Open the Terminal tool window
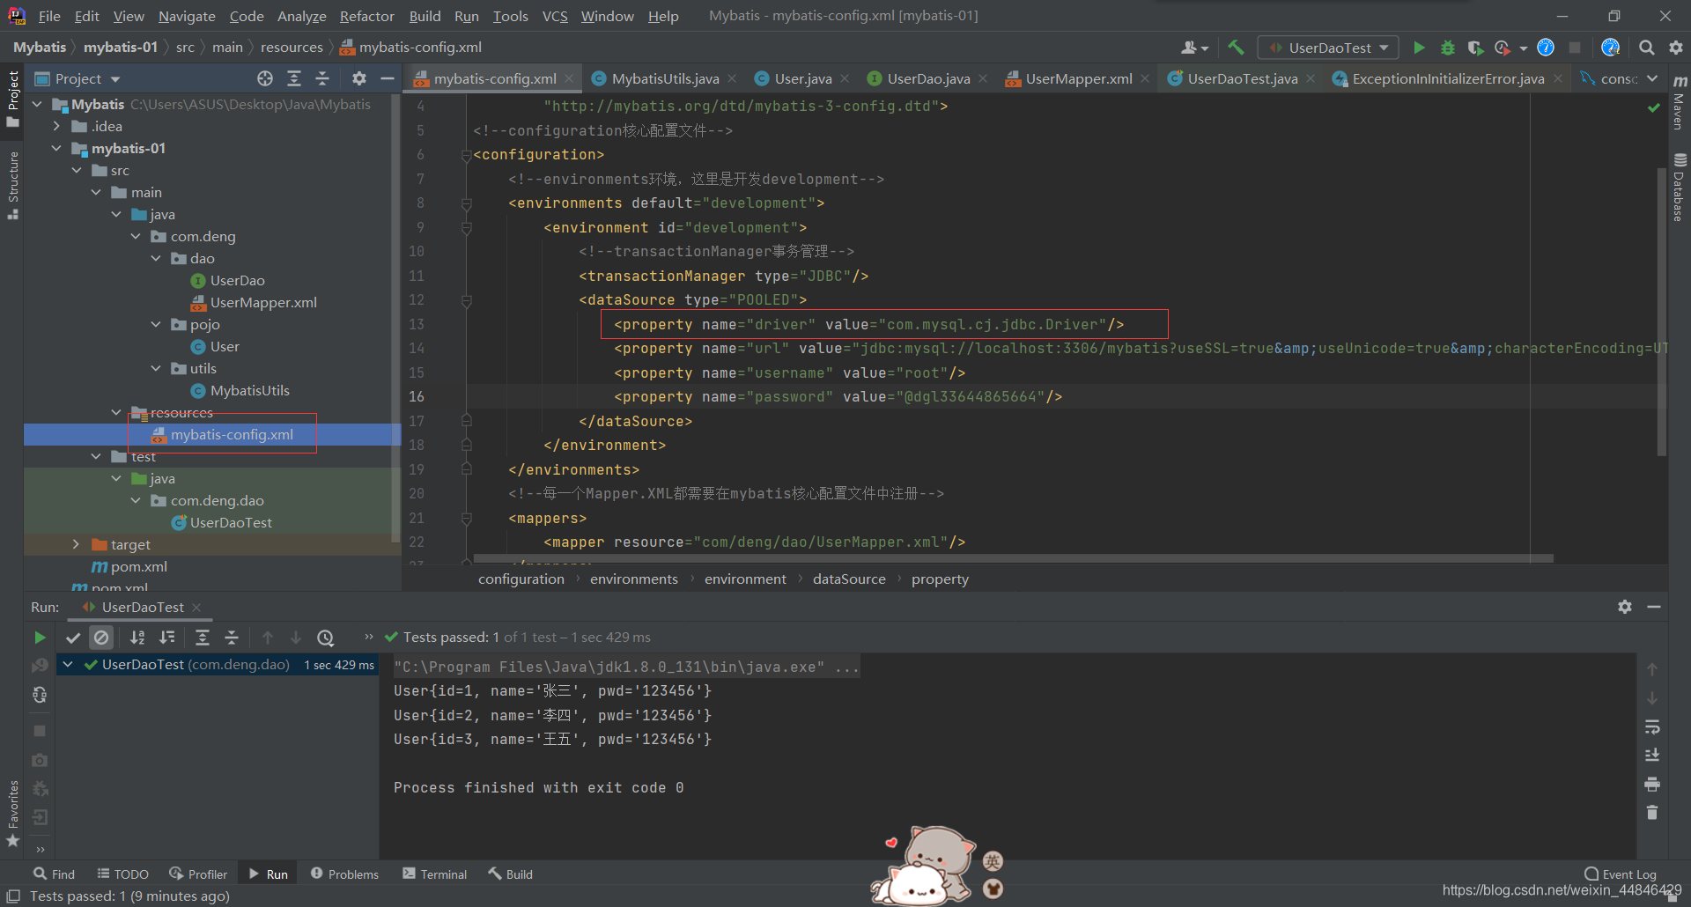Viewport: 1691px width, 907px height. pyautogui.click(x=435, y=874)
